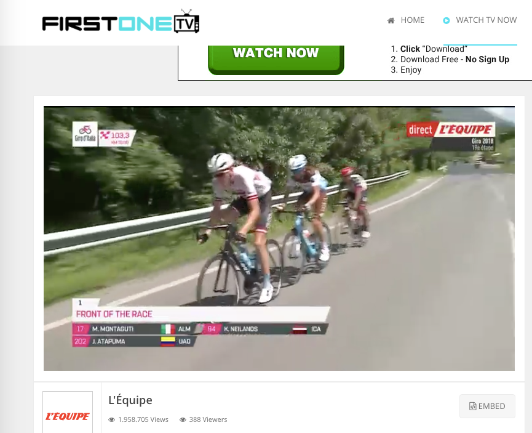Click the home icon in navigation

coord(391,20)
